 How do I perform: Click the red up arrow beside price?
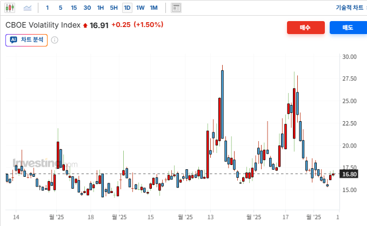[x=85, y=25]
